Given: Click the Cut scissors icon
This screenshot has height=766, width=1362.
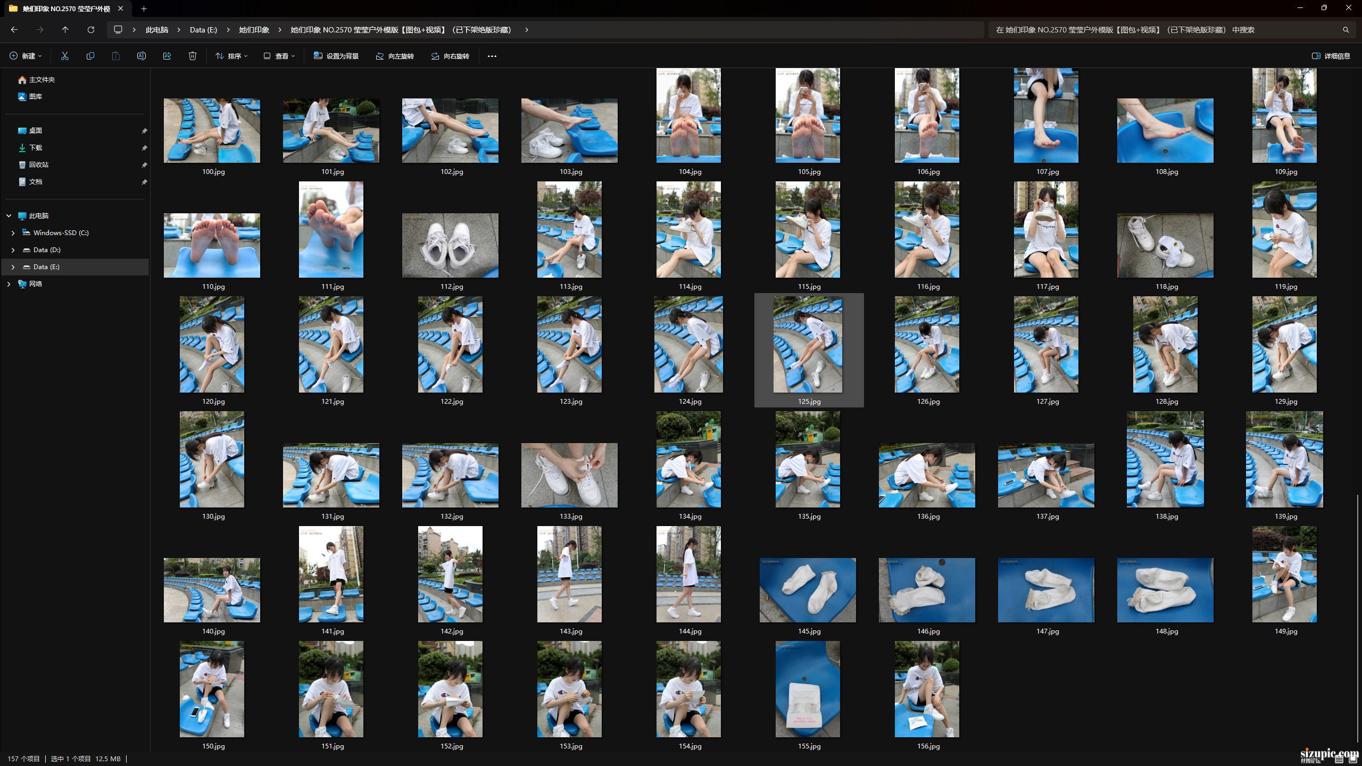Looking at the screenshot, I should click(65, 56).
